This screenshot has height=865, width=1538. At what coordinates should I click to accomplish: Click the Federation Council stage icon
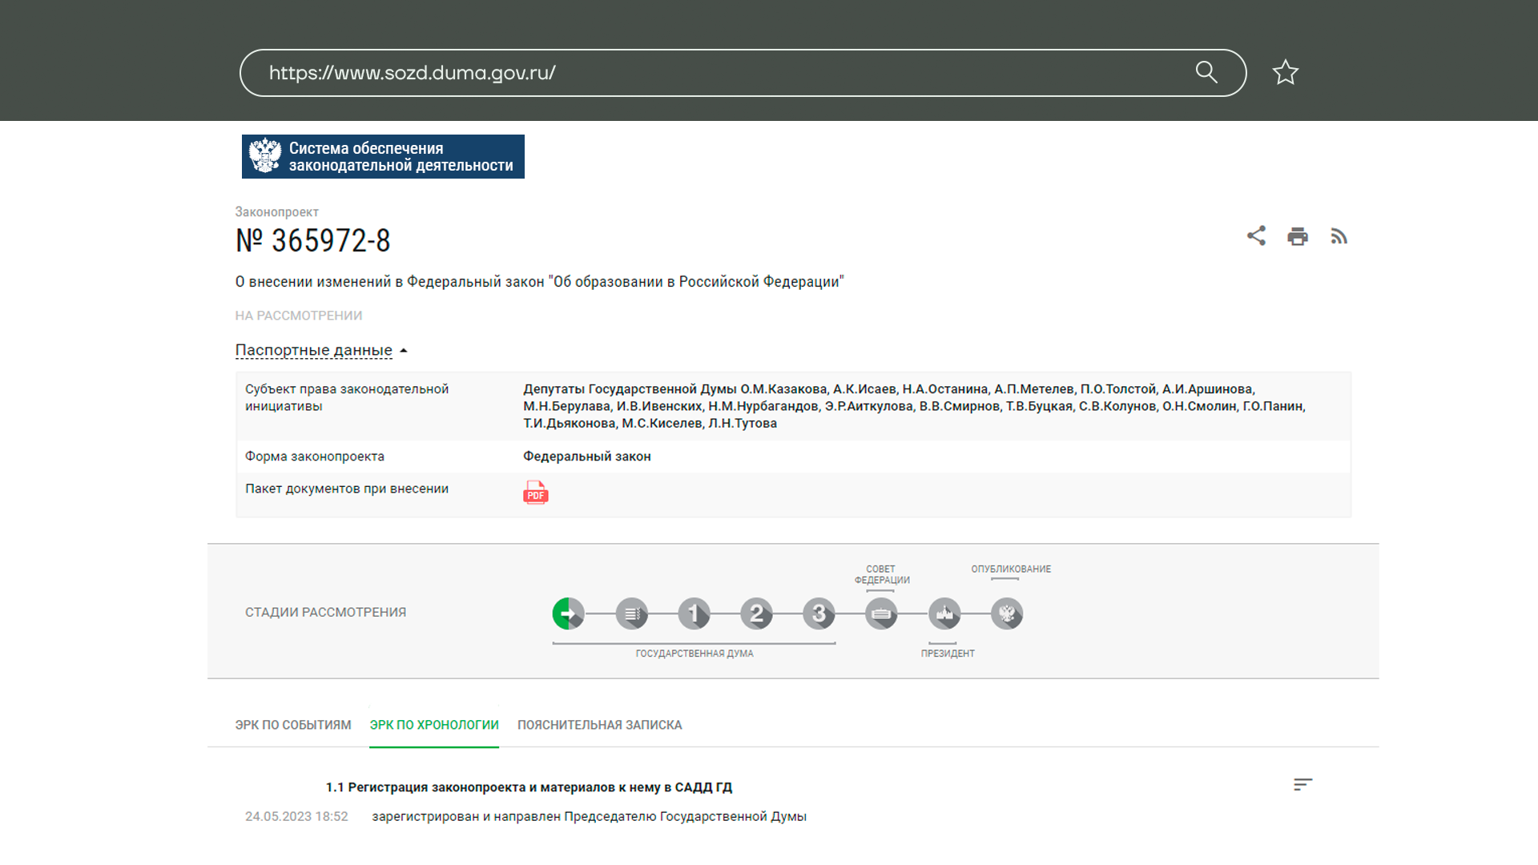tap(881, 614)
